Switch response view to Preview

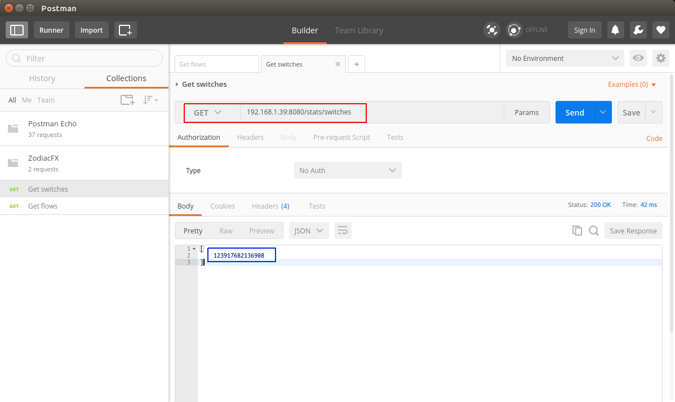coord(262,231)
